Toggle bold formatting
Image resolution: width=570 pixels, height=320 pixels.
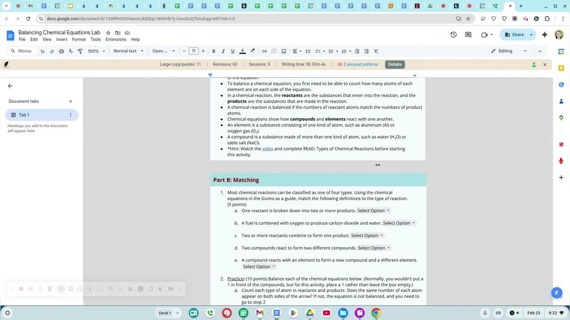pos(214,51)
